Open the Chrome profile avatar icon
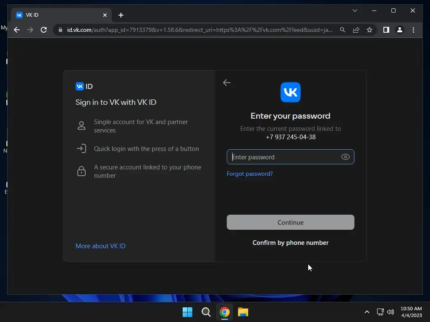The image size is (430, 322). point(400,30)
